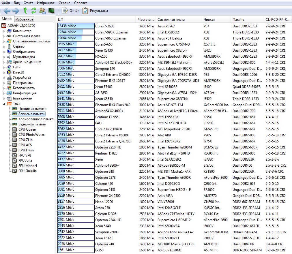Click the nForce570SLI chipset cell

point(214,63)
